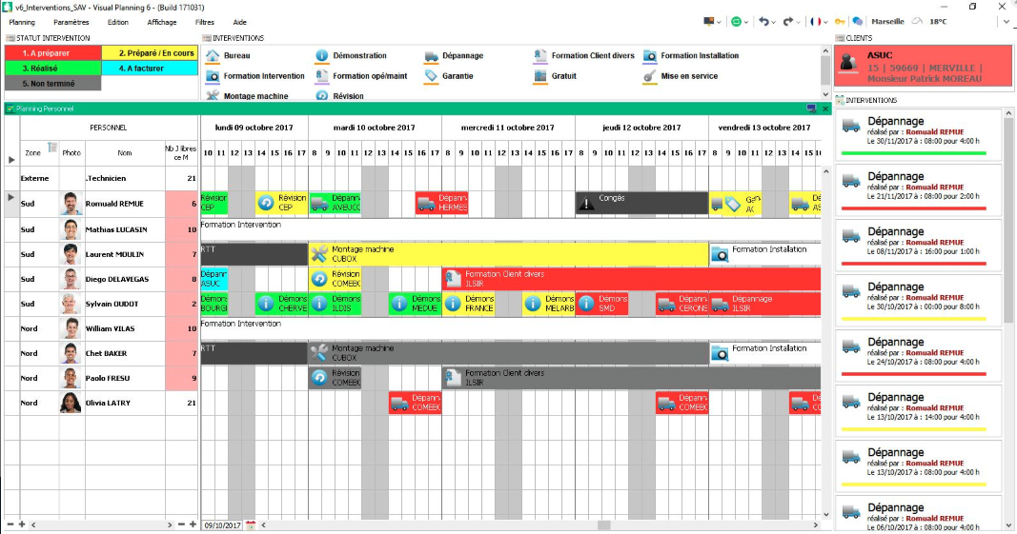Select the ASUC client card
This screenshot has width=1017, height=534.
pyautogui.click(x=923, y=66)
